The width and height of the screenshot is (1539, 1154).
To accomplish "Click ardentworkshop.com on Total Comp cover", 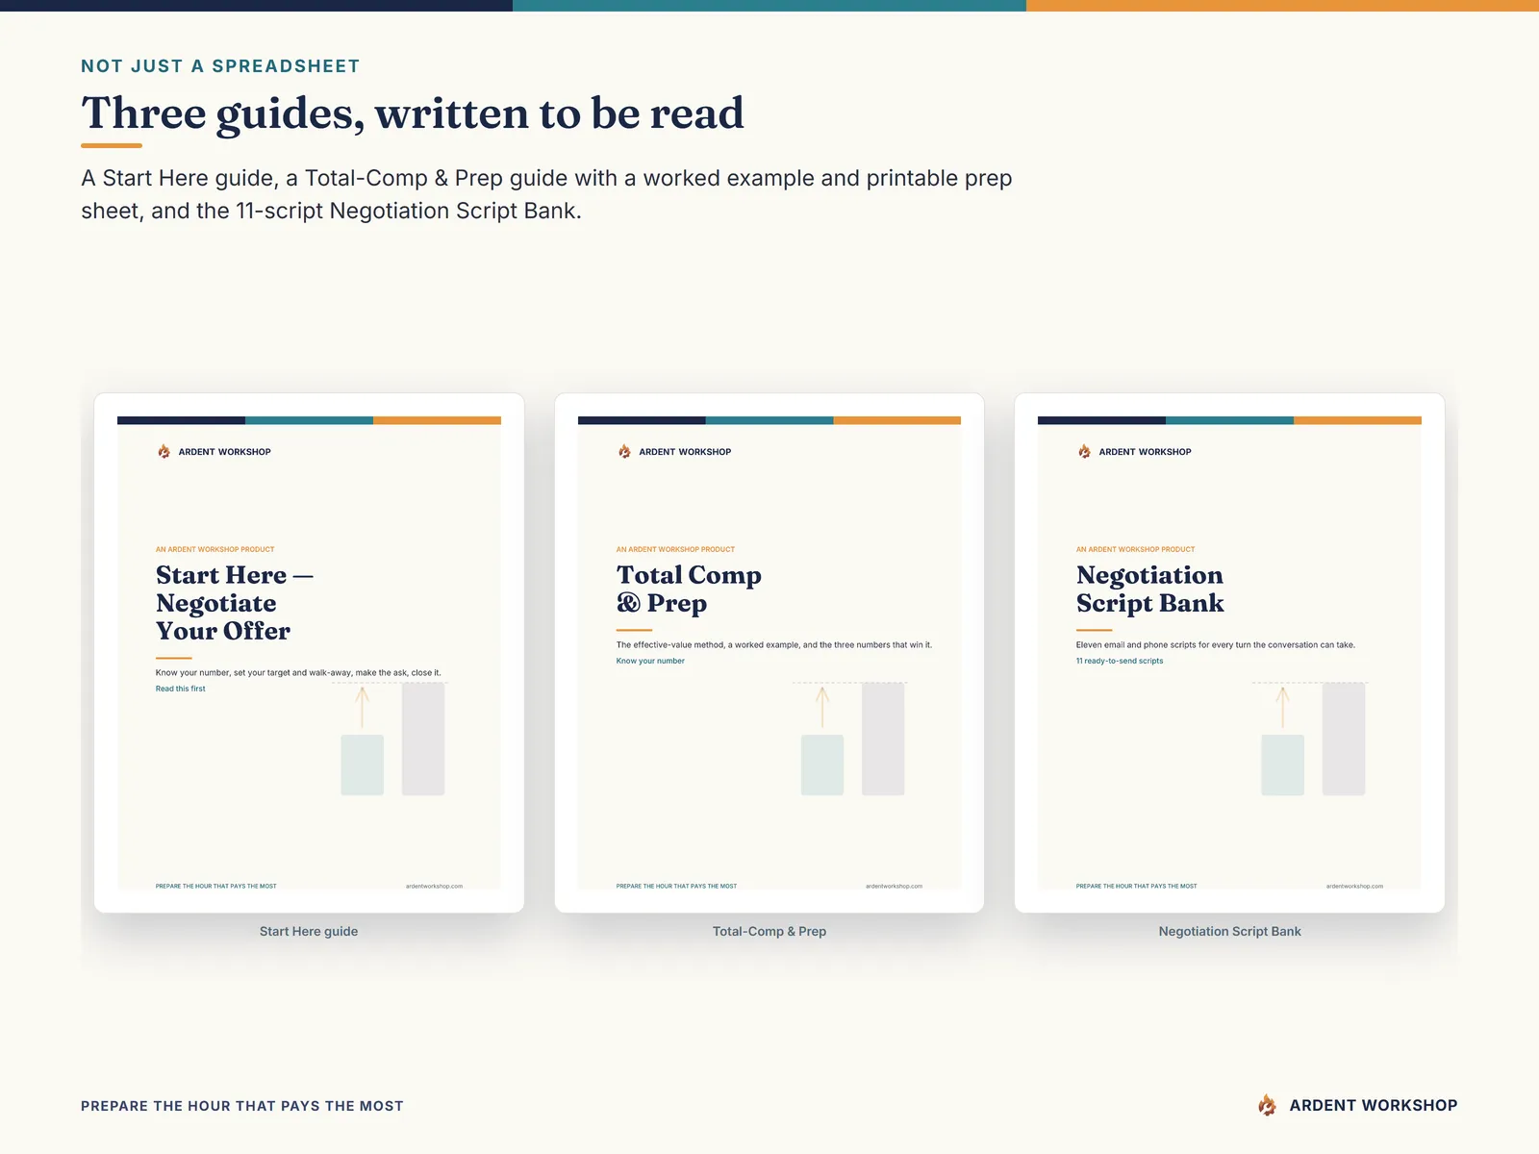I will [x=894, y=886].
